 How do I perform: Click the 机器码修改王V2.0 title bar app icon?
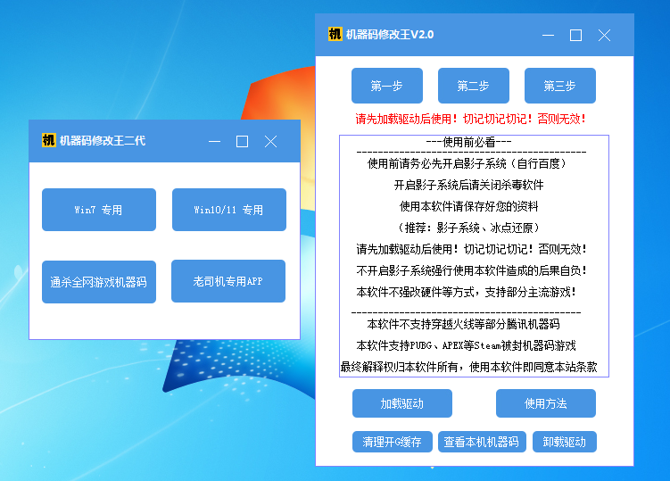point(335,35)
